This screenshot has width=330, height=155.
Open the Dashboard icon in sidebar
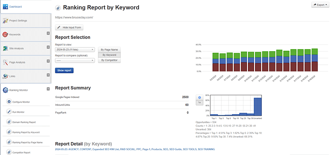pos(5,7)
